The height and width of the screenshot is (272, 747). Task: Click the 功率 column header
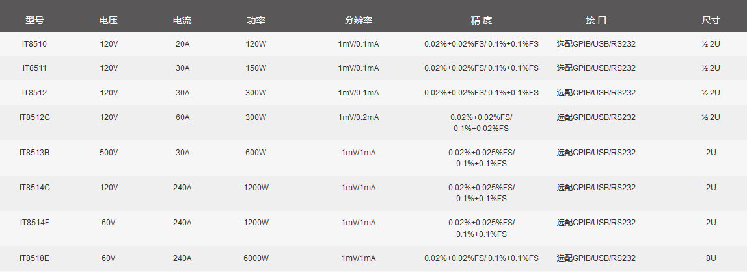[x=256, y=20]
